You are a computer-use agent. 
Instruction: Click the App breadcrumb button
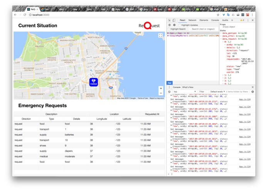click(x=170, y=83)
